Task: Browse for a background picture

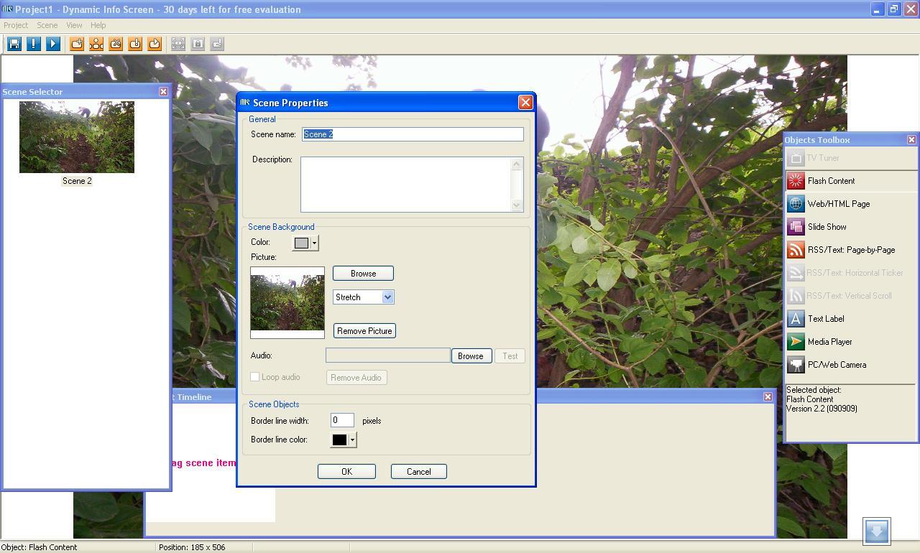Action: coord(363,274)
